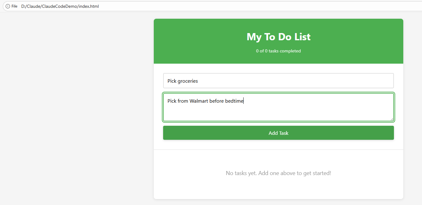Click the "My To Do List" heading
The width and height of the screenshot is (422, 205).
[278, 37]
